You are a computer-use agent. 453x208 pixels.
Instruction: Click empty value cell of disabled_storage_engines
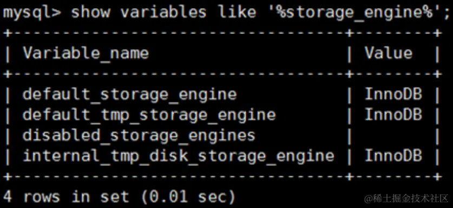(x=393, y=135)
